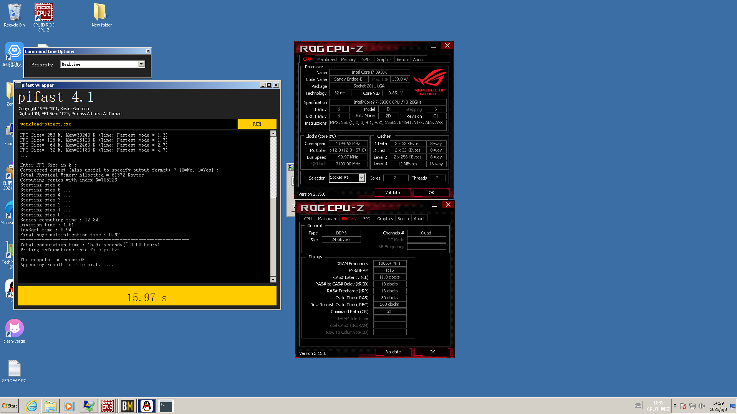Click the DRAM Frequency value 1066.4 MHz
This screenshot has height=414, width=737.
pos(389,263)
